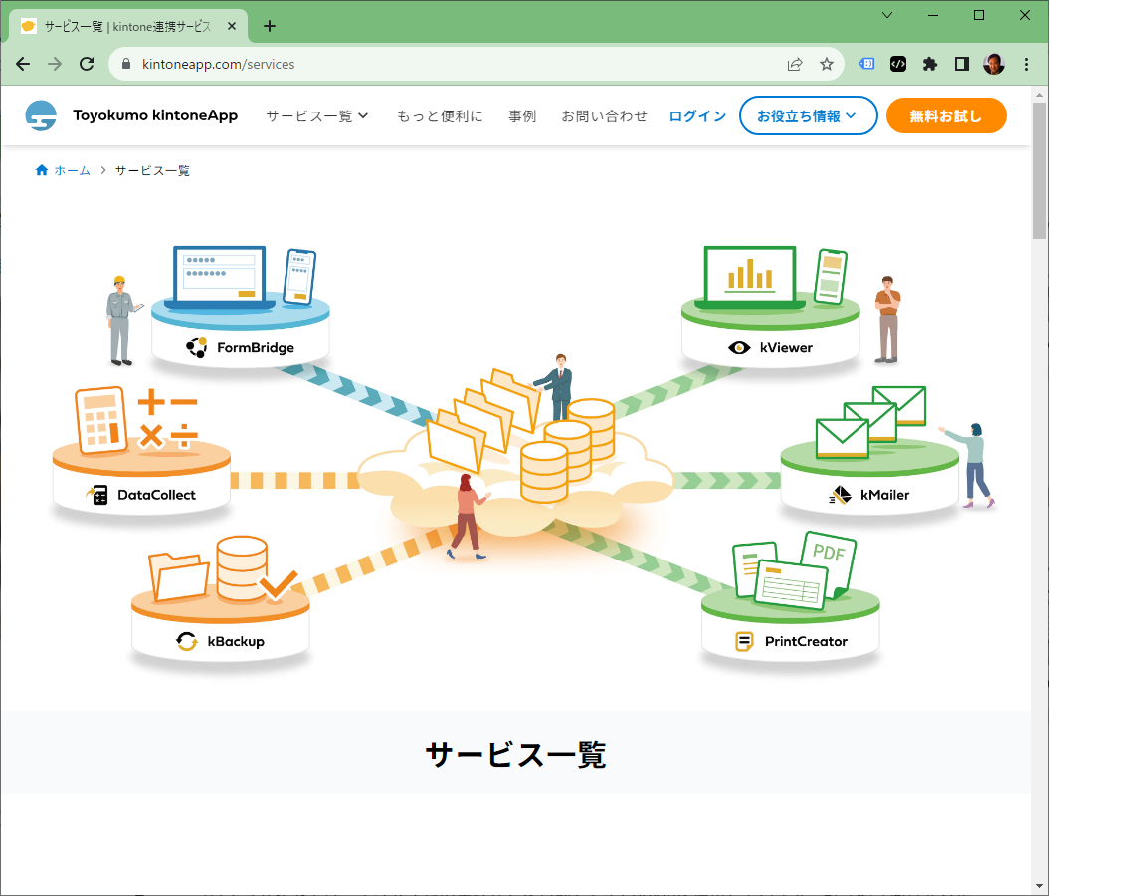Click the FormBridge service icon
The image size is (1146, 896).
[x=196, y=347]
